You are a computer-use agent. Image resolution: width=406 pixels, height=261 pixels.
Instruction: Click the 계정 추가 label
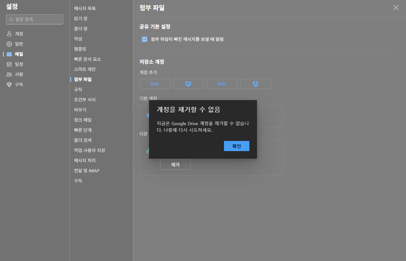(148, 72)
